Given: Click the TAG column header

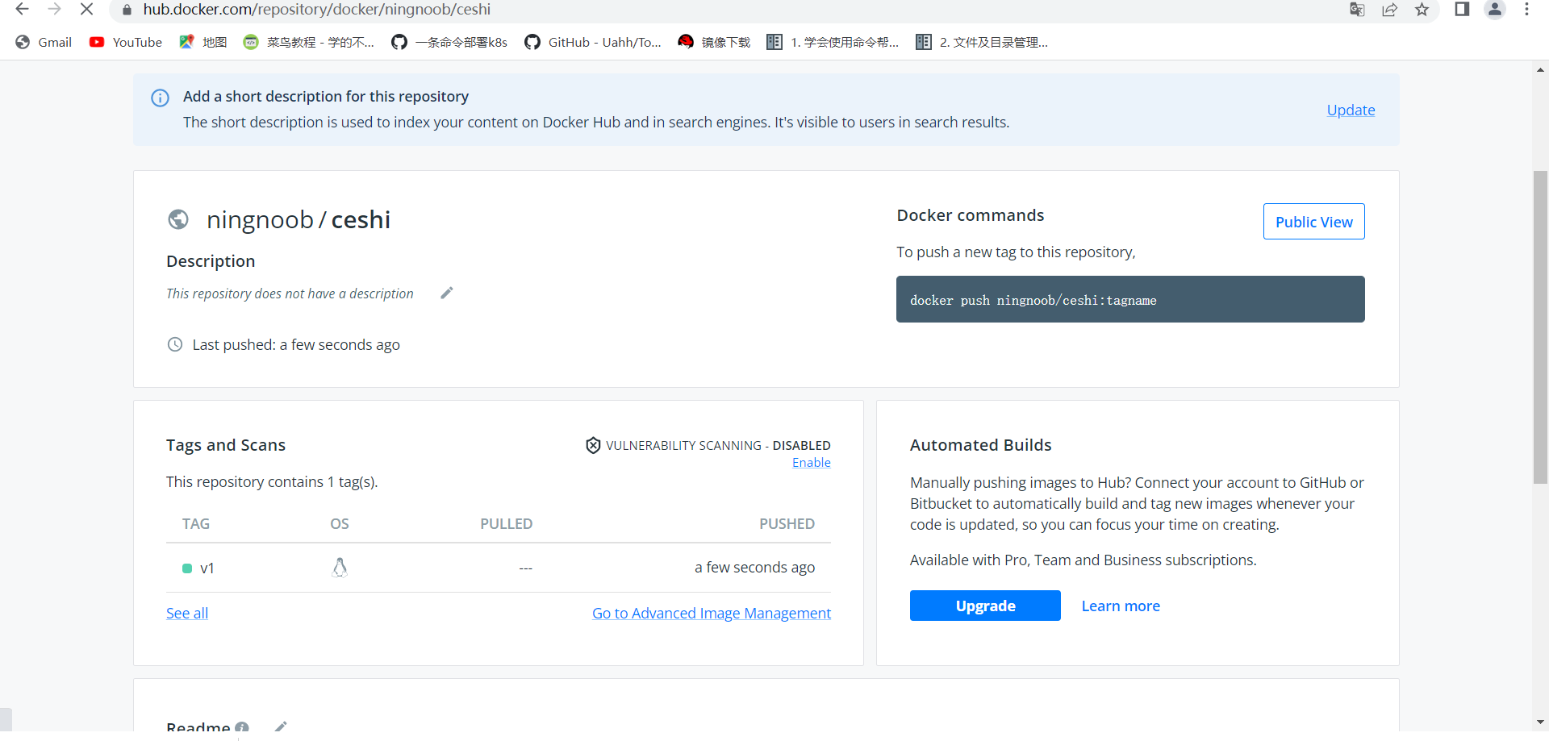Looking at the screenshot, I should point(196,524).
